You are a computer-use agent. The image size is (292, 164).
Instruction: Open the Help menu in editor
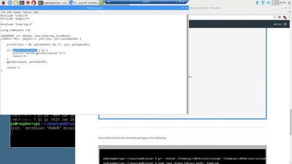click(36, 12)
